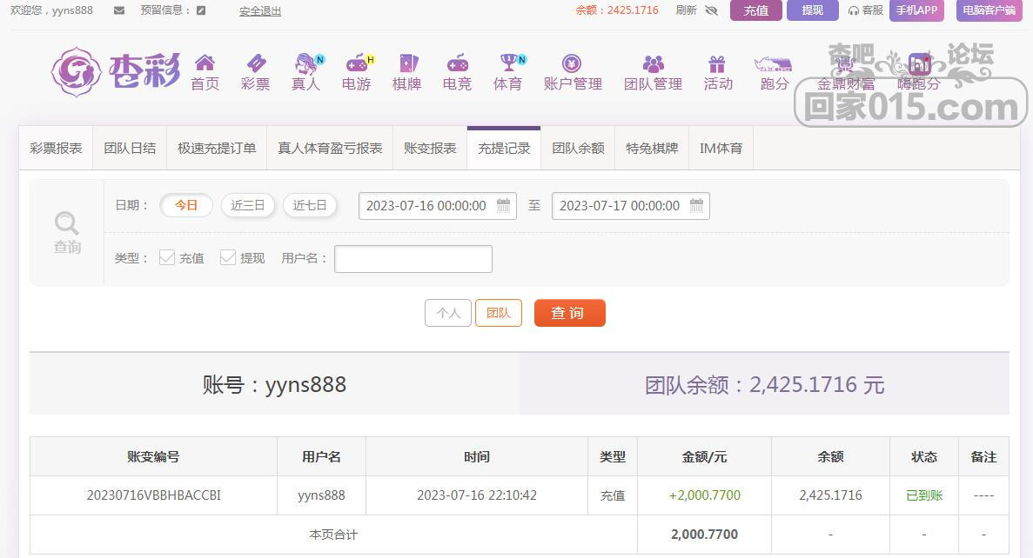Switch to 团队 view
This screenshot has width=1033, height=558.
[x=498, y=313]
